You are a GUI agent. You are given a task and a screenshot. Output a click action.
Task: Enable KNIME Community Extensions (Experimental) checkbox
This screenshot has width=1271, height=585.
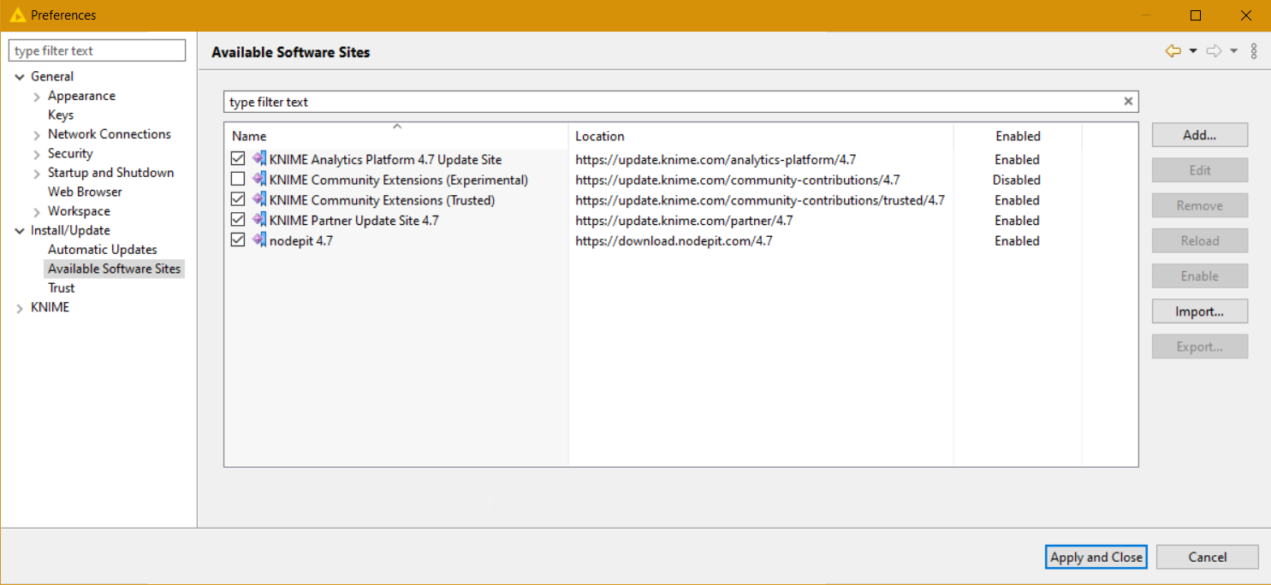(238, 180)
